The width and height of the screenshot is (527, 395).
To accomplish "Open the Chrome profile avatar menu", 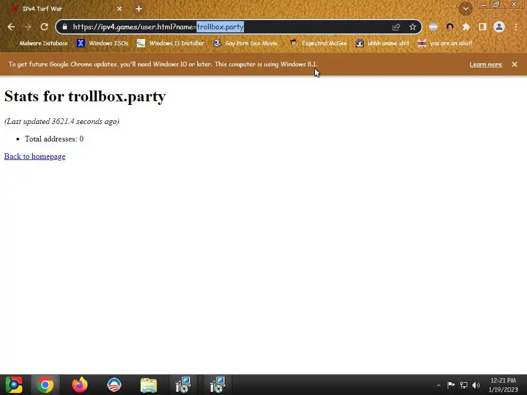I will [499, 27].
